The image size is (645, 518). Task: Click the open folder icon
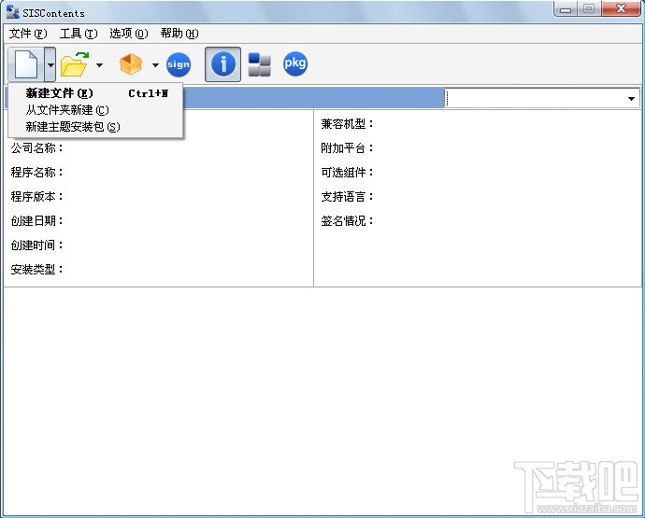(75, 64)
